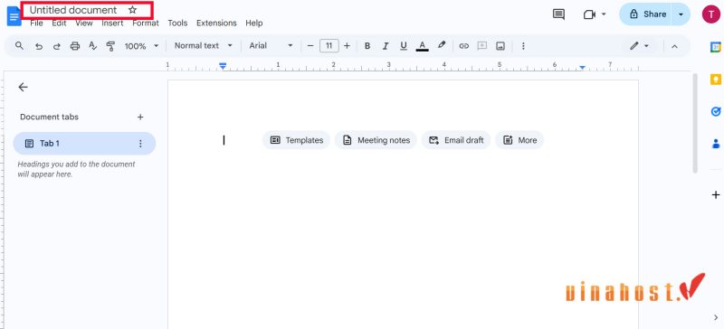Select Tab 1 in document tabs
Viewport: 724px width, 329px height.
[84, 144]
